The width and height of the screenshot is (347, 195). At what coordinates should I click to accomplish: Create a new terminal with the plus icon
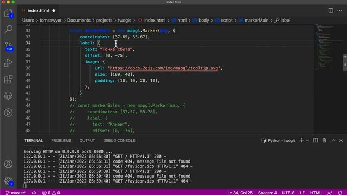pos(301,140)
